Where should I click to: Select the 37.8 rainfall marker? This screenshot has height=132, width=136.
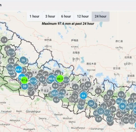tap(33, 81)
